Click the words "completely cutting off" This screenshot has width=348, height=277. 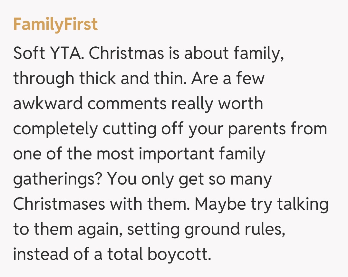pyautogui.click(x=98, y=129)
